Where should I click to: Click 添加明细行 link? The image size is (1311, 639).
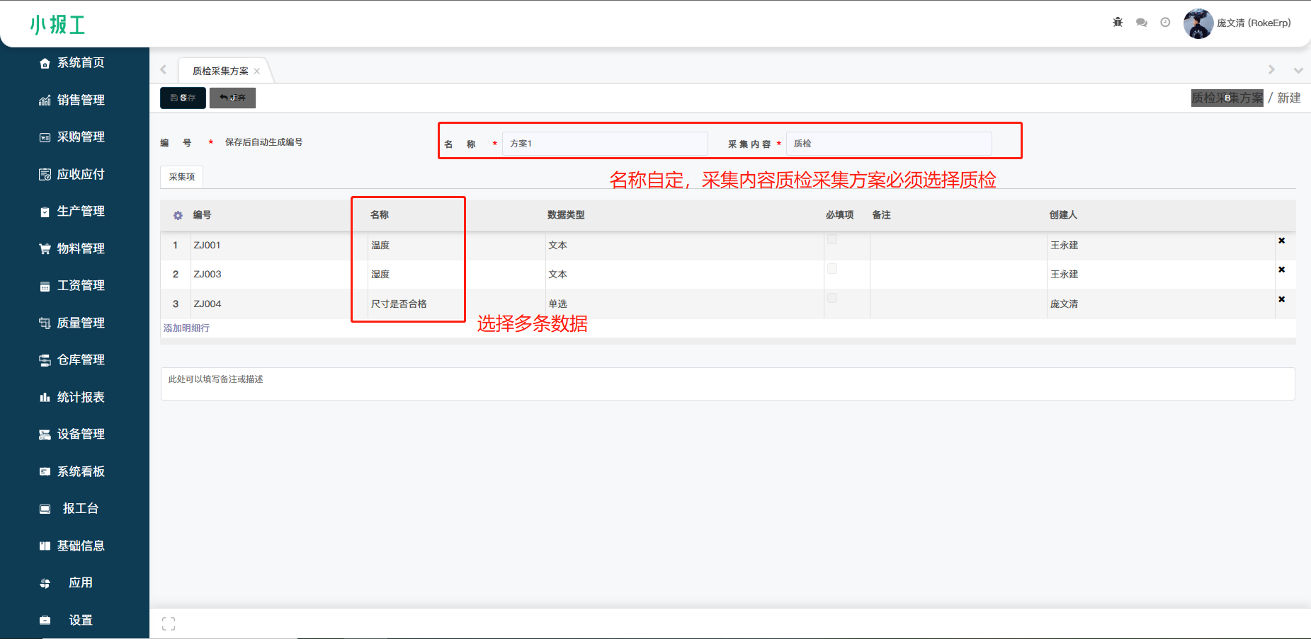pos(186,328)
